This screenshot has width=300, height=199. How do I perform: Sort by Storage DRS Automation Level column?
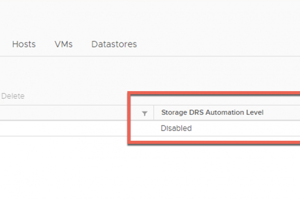(212, 113)
